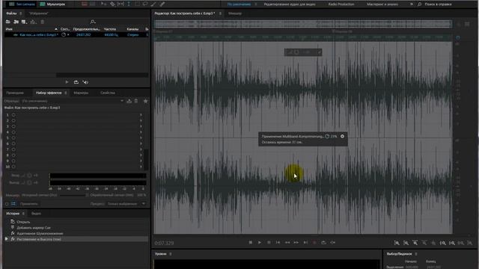479x269 pixels.
Task: Show spectral frequency display icon
Action: [x=85, y=4]
